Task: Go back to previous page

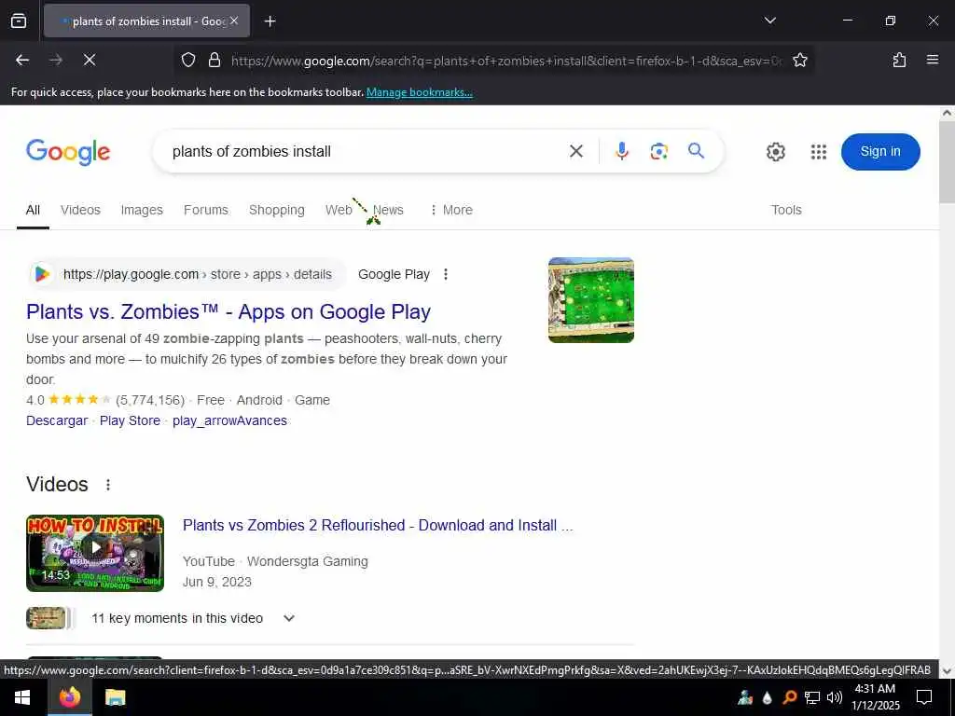Action: pyautogui.click(x=22, y=60)
